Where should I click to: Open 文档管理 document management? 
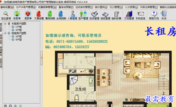click(x=129, y=15)
